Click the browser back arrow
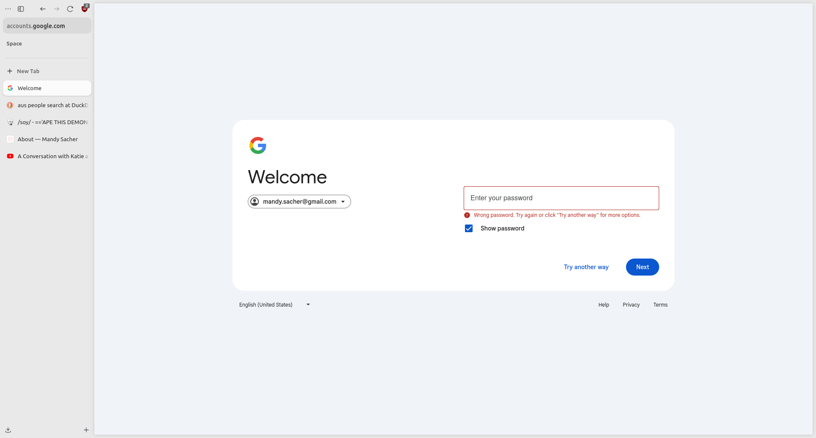 point(43,9)
